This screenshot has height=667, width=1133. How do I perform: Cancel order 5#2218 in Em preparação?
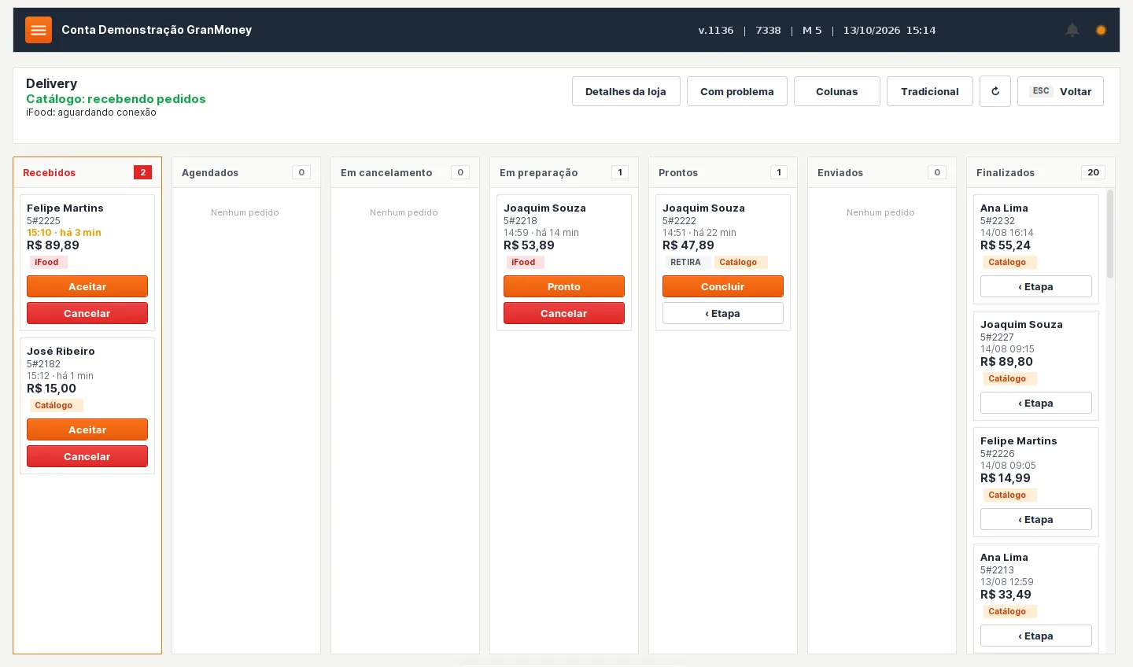[564, 313]
